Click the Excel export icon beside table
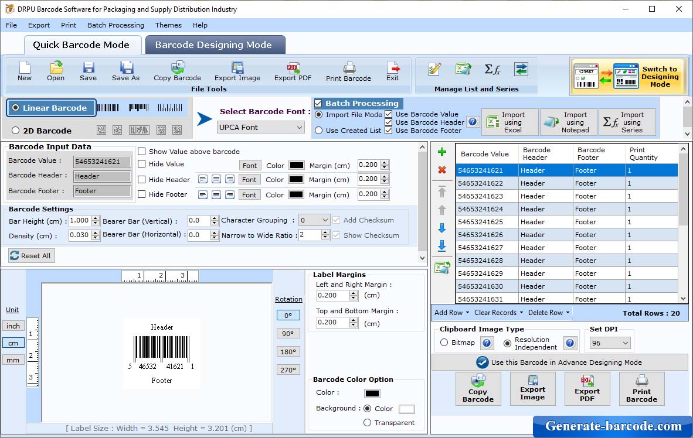This screenshot has height=438, width=693. point(442,267)
